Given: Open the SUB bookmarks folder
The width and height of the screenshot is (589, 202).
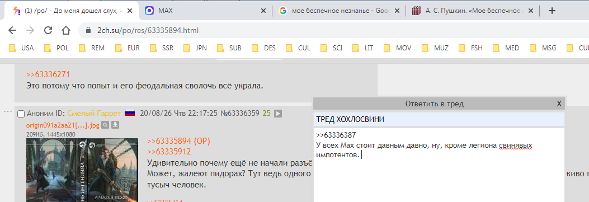Looking at the screenshot, I should point(229,48).
